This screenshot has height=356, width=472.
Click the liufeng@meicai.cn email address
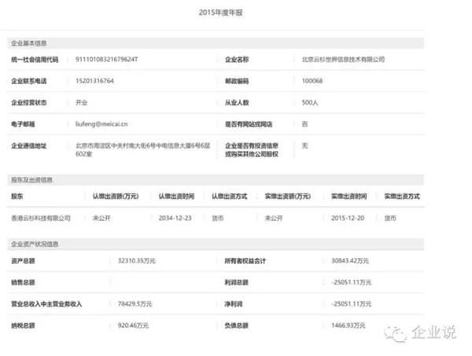point(102,124)
